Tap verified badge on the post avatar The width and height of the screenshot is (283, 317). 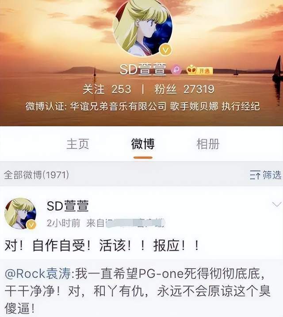point(31,224)
